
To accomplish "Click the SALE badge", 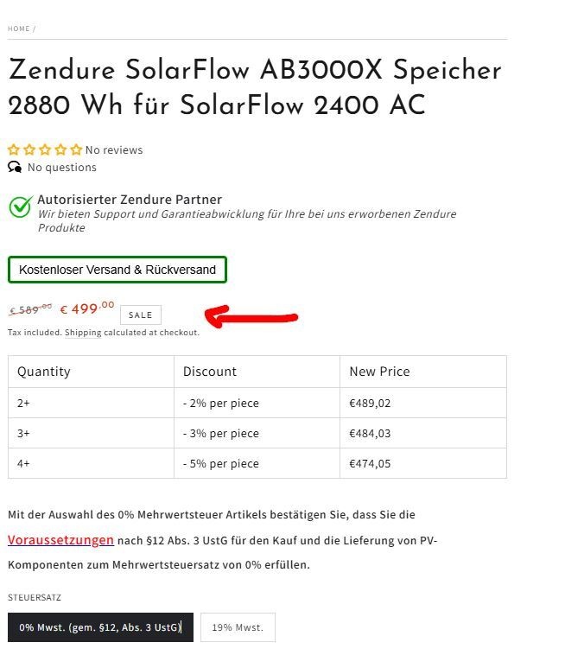I will (x=140, y=315).
